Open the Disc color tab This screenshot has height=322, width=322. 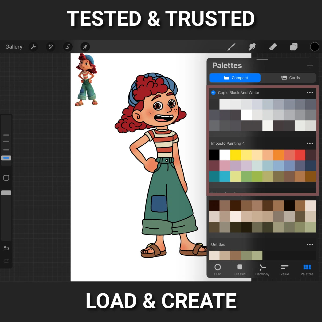pyautogui.click(x=218, y=270)
